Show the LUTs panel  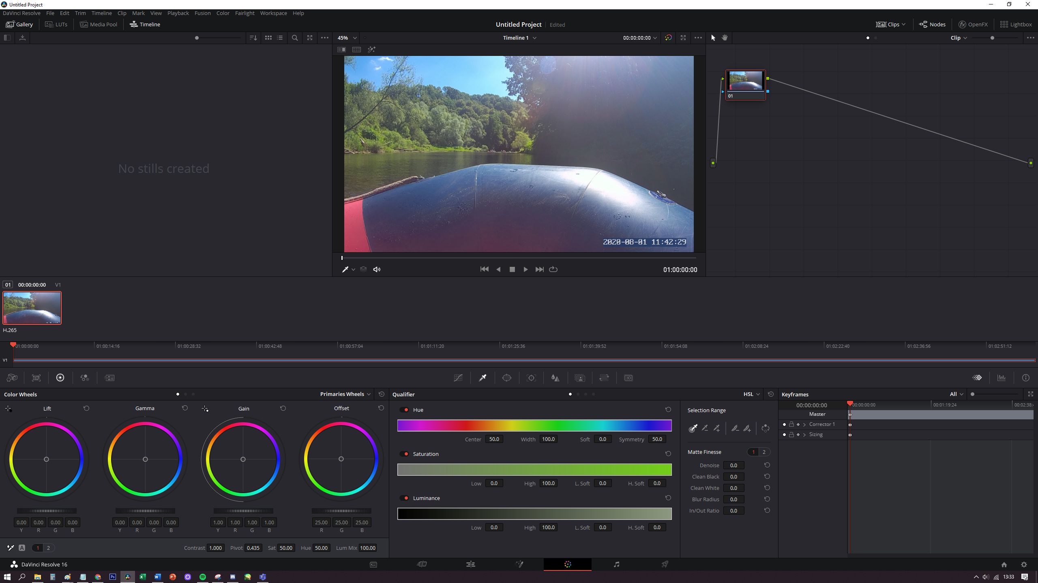[x=56, y=24]
